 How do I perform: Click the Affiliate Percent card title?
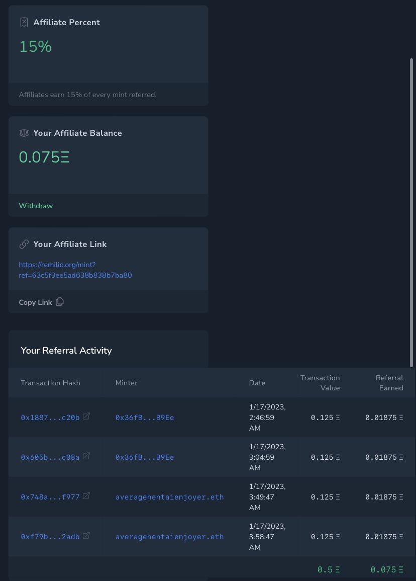pyautogui.click(x=67, y=22)
